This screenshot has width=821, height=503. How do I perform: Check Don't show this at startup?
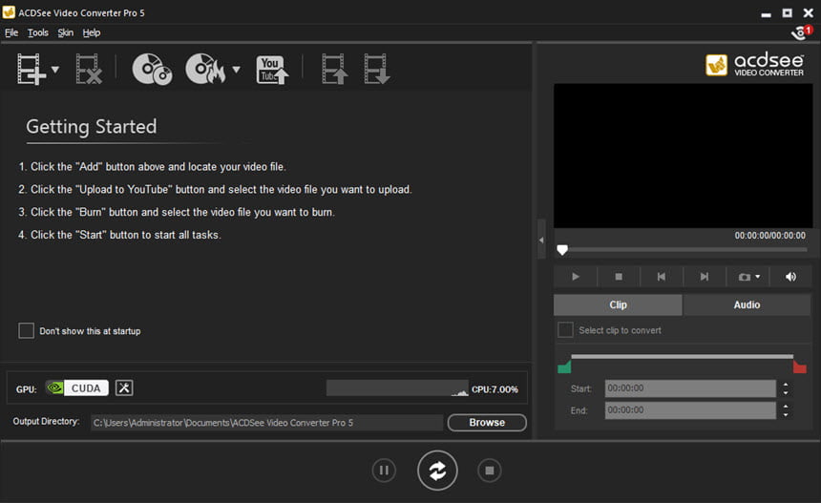point(26,331)
